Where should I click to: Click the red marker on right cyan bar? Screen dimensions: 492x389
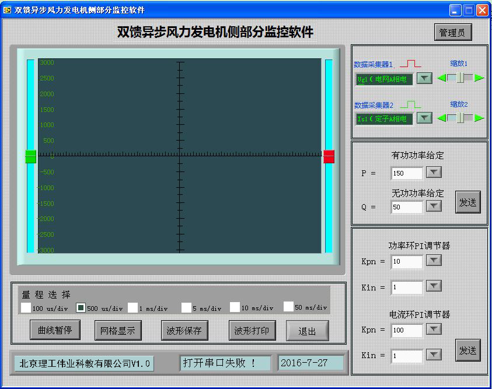329,156
